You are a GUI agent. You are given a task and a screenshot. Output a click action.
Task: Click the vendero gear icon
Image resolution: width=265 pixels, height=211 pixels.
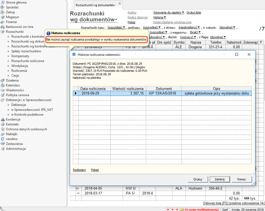pyautogui.click(x=3, y=139)
